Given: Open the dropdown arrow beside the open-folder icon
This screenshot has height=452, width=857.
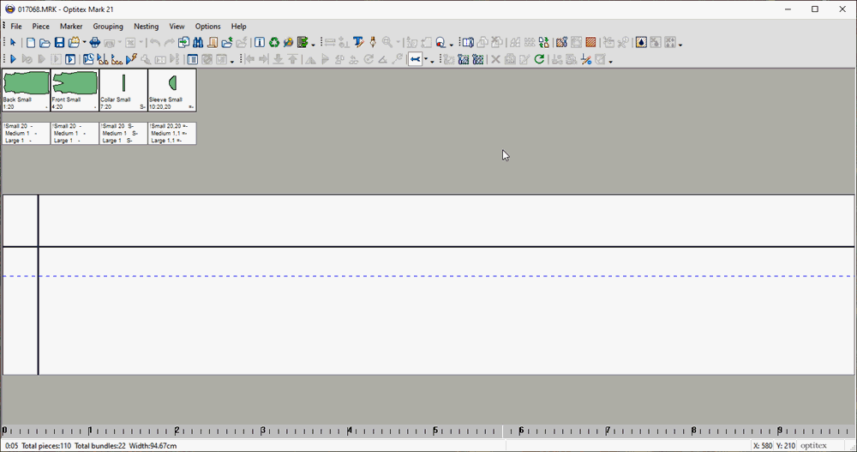Looking at the screenshot, I should coord(84,43).
